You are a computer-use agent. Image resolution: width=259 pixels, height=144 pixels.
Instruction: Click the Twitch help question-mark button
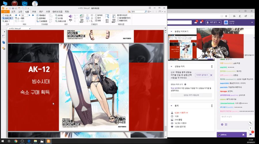click(250, 128)
